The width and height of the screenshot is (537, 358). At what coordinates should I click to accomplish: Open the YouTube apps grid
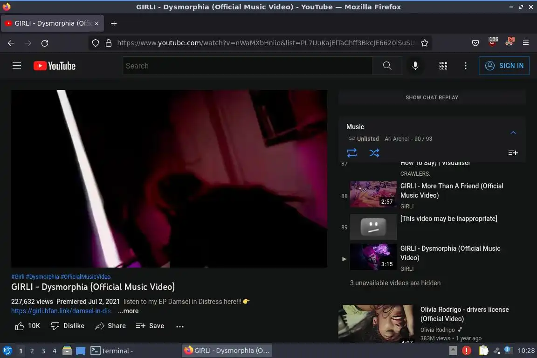pos(443,65)
